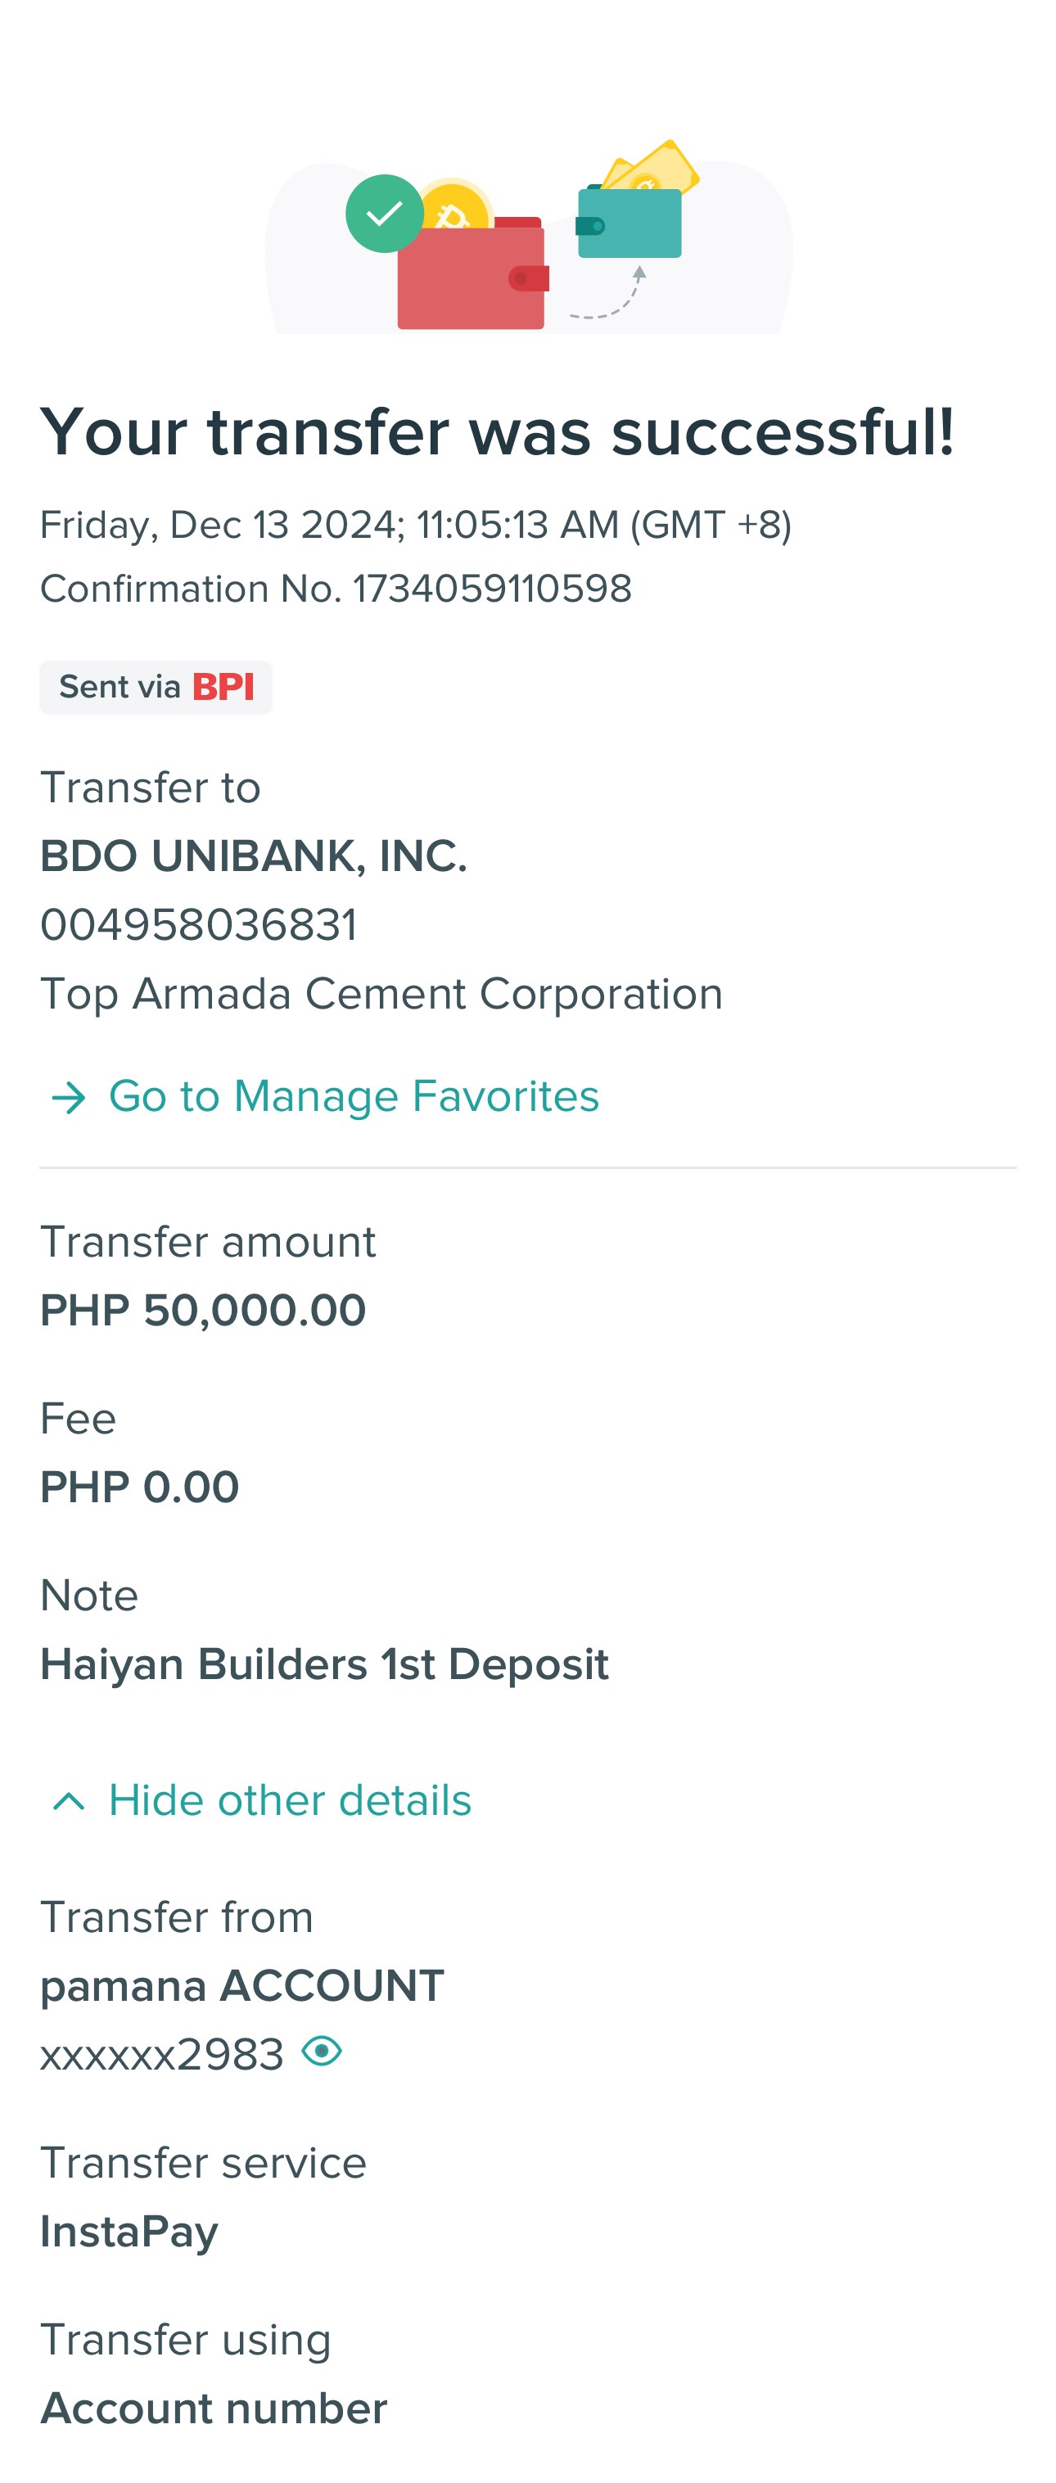Image resolution: width=1056 pixels, height=2483 pixels.
Task: Click the Top Armada Cement Corporation recipient
Action: click(x=381, y=994)
